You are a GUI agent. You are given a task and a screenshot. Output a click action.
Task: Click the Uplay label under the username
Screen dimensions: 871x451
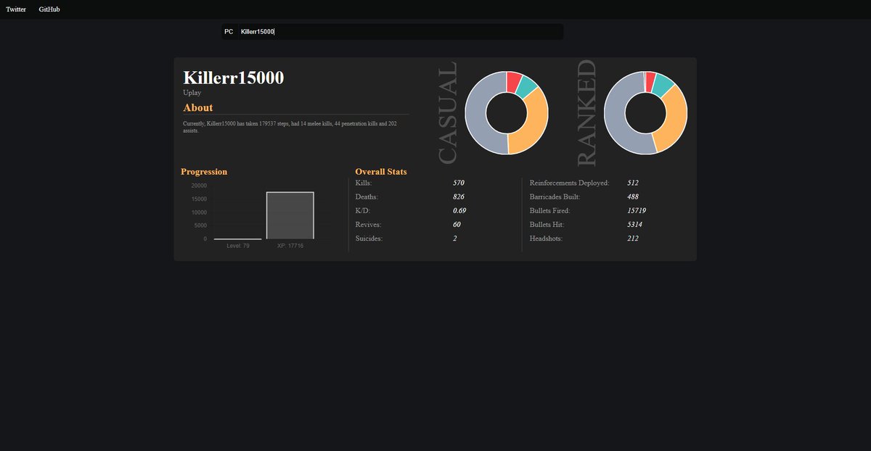tap(192, 93)
